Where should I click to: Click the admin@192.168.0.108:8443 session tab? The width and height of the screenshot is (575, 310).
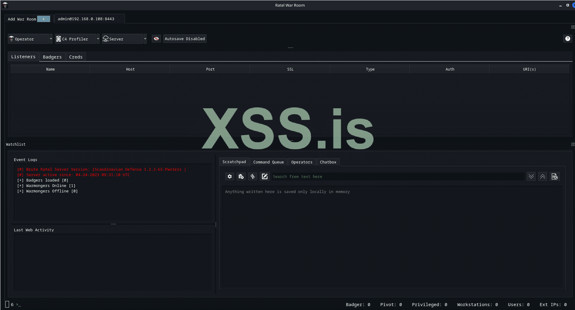pyautogui.click(x=86, y=19)
